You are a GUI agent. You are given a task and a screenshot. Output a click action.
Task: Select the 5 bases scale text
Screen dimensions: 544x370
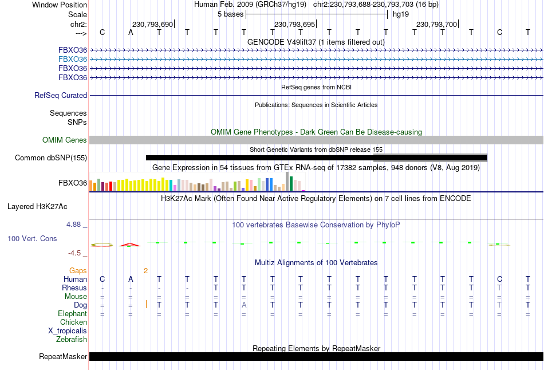pyautogui.click(x=230, y=14)
